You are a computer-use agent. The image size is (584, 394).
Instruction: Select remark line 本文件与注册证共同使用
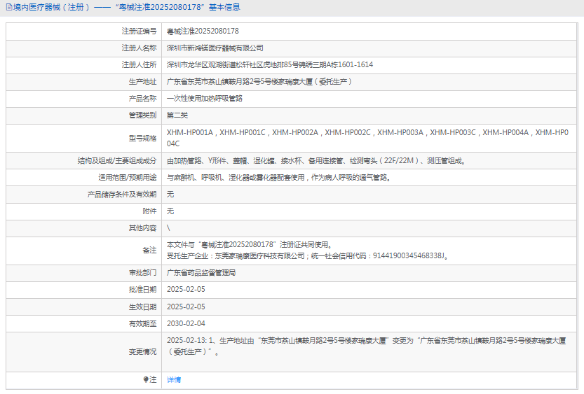[249, 244]
